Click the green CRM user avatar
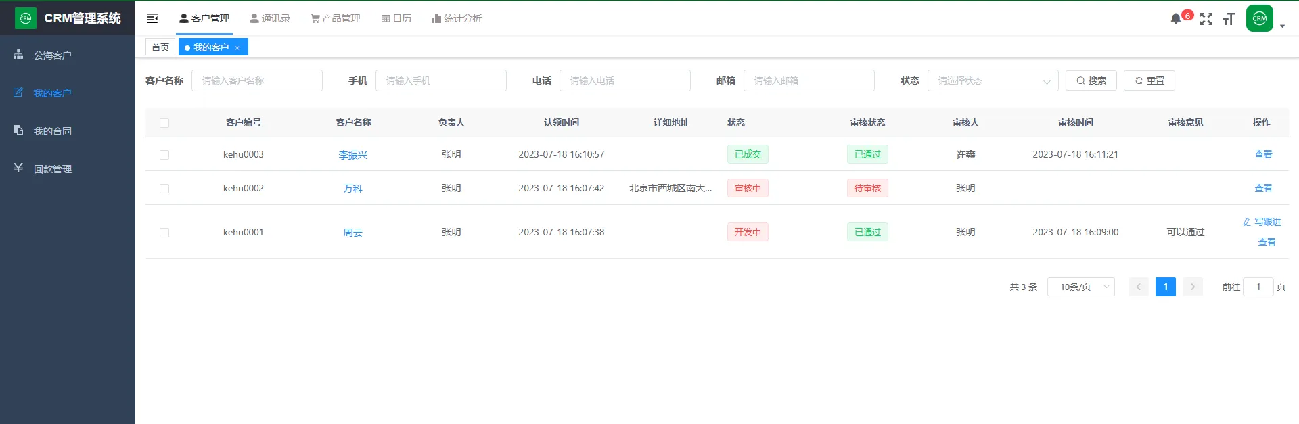Viewport: 1299px width, 424px height. [x=1260, y=18]
